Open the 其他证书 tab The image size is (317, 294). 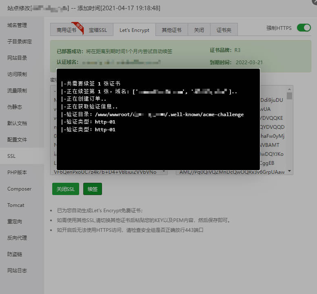click(x=171, y=30)
